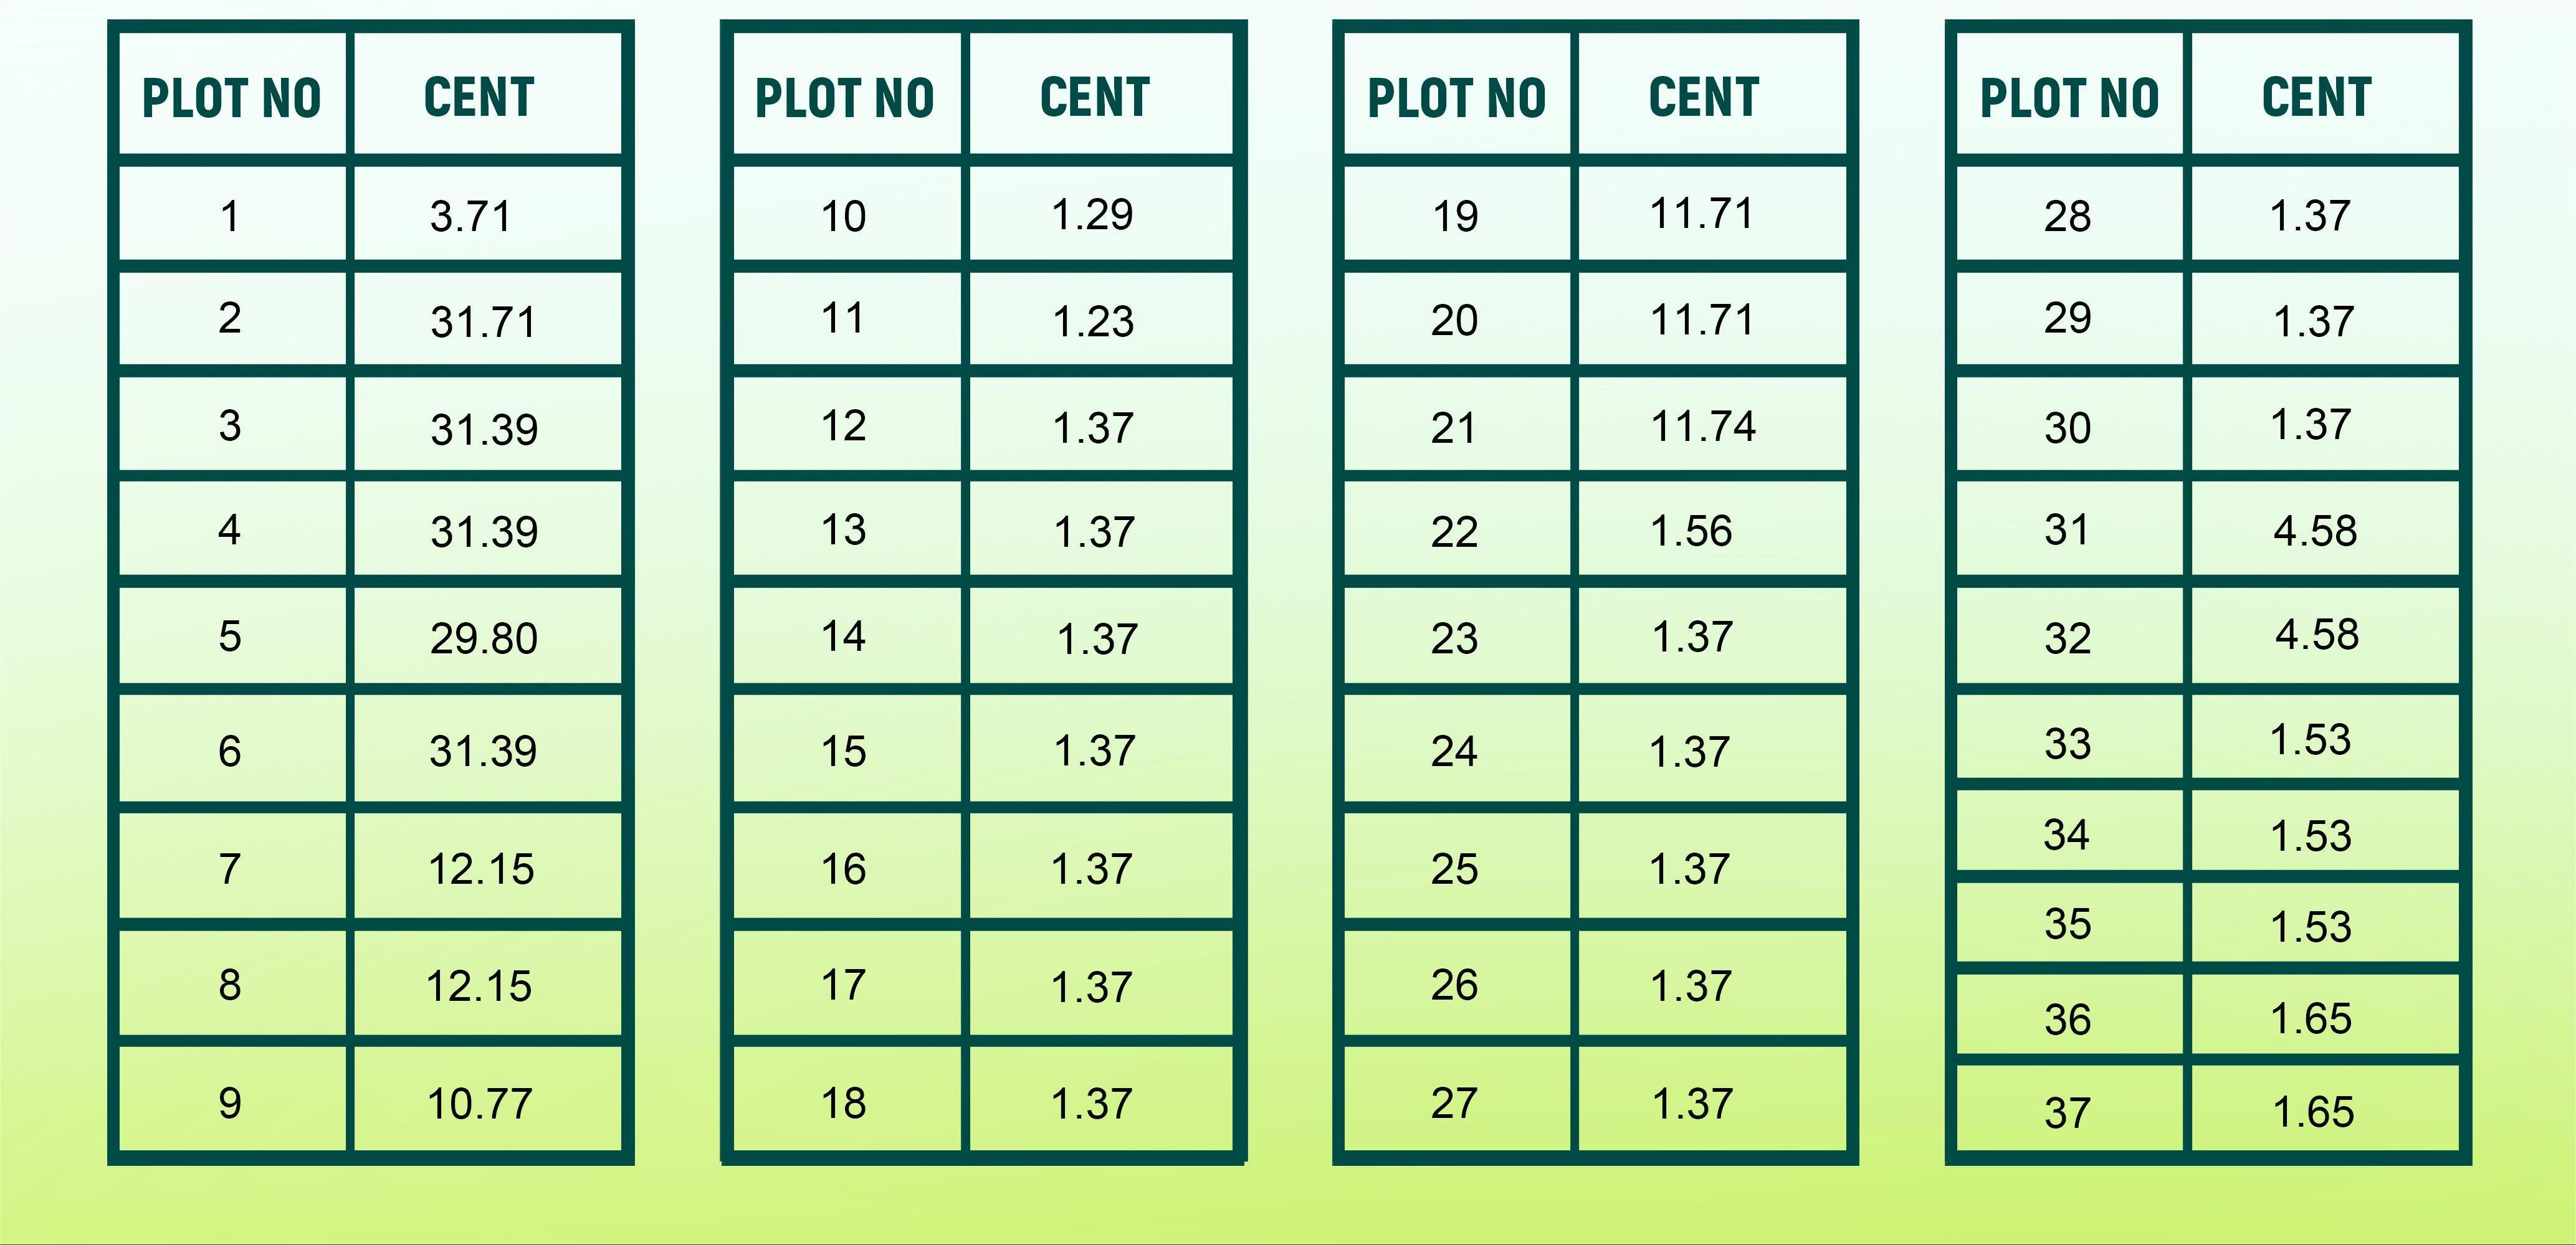Click plot number 7 cell
Viewport: 2576px width, 1245px height.
point(230,868)
